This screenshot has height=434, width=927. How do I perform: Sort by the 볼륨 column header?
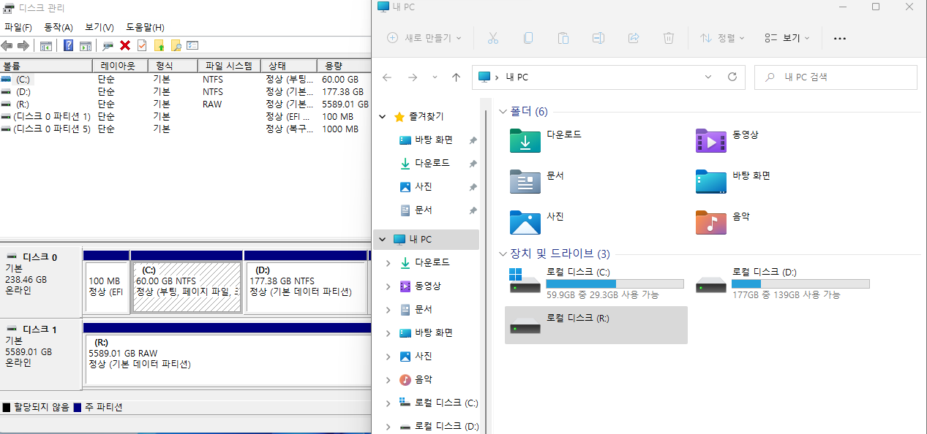point(46,66)
